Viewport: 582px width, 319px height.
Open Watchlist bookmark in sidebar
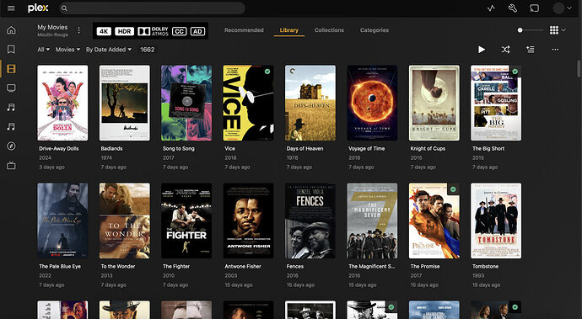[11, 50]
